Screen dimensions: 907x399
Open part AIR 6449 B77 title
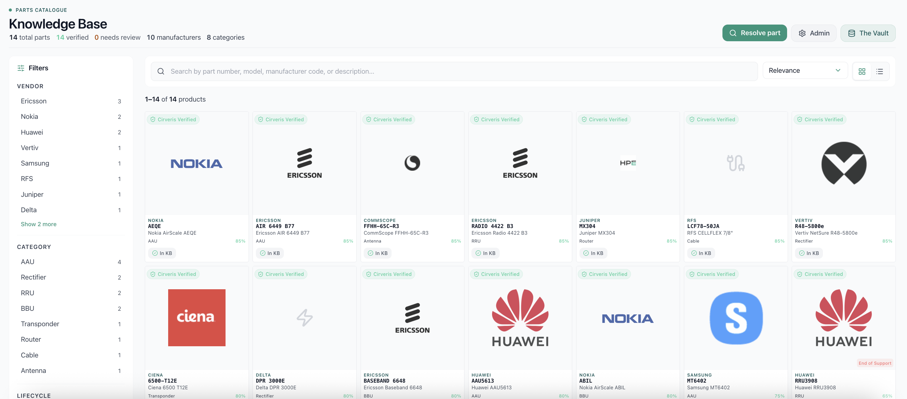(275, 226)
